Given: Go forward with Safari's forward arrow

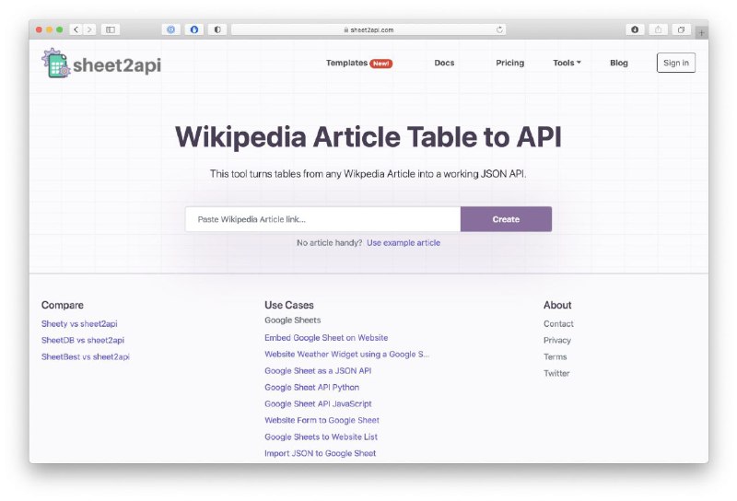Looking at the screenshot, I should (89, 29).
